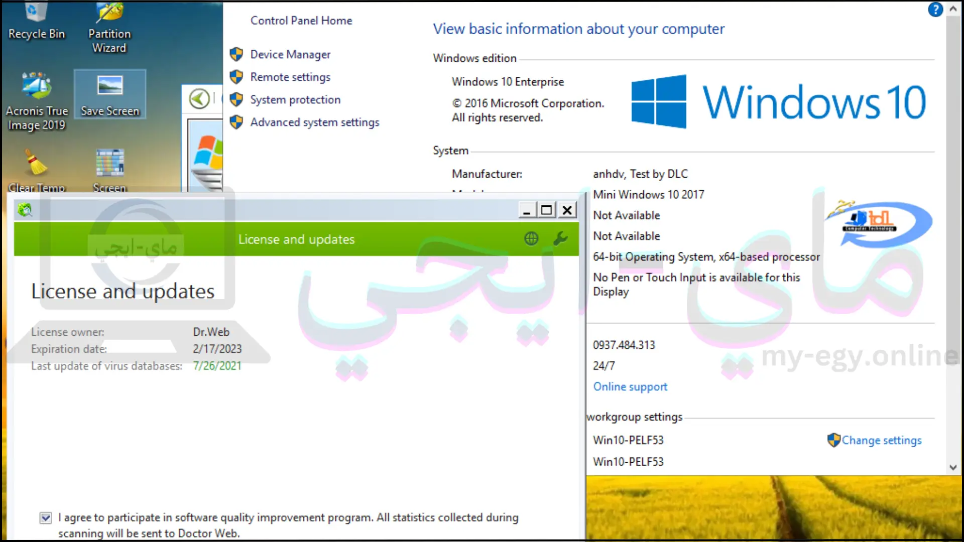Image resolution: width=964 pixels, height=542 pixels.
Task: Open Remote settings link
Action: pyautogui.click(x=290, y=77)
